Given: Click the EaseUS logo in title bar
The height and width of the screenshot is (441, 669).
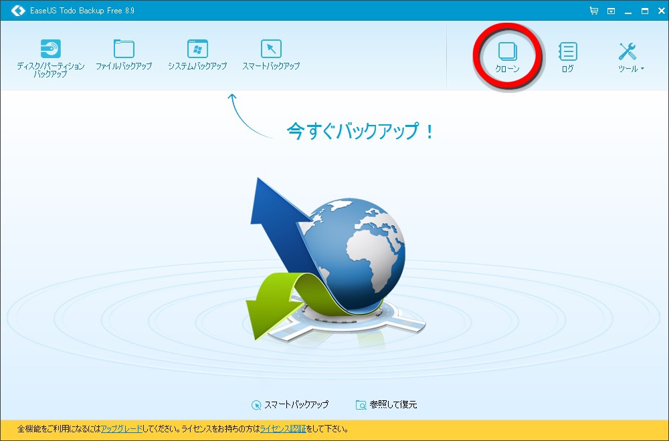Looking at the screenshot, I should 18,11.
